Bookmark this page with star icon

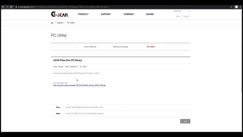[231, 7]
